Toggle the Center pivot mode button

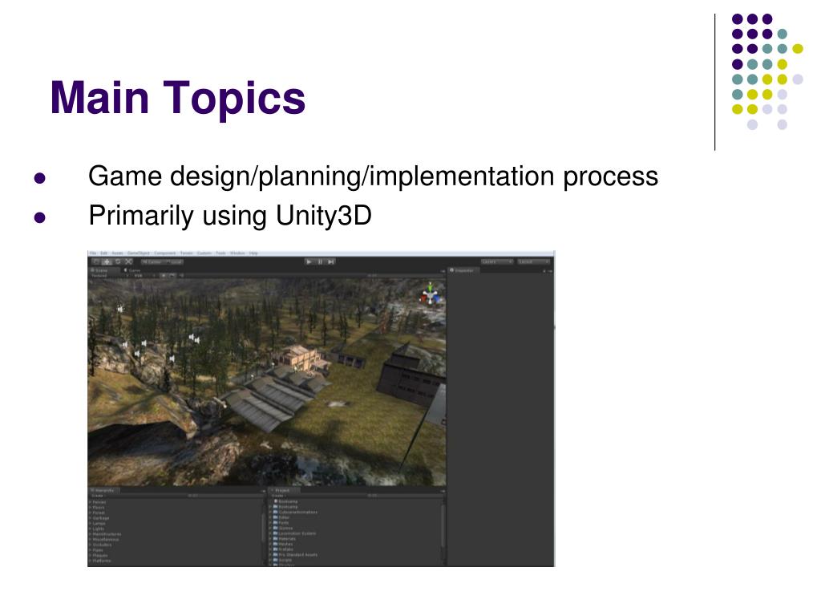152,262
